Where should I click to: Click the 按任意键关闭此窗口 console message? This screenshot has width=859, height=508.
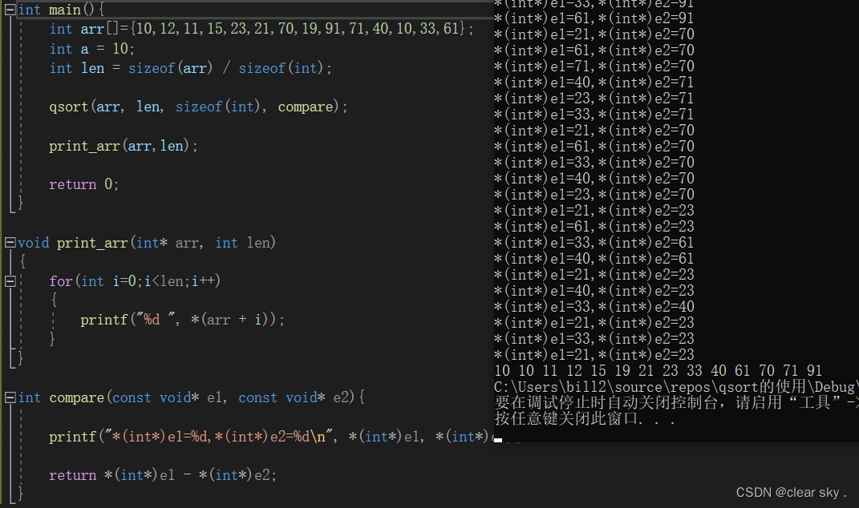[577, 418]
